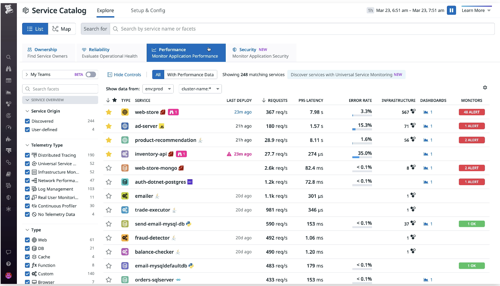Click the Search facets input
Screen dimensions: 500x286
(x=60, y=89)
